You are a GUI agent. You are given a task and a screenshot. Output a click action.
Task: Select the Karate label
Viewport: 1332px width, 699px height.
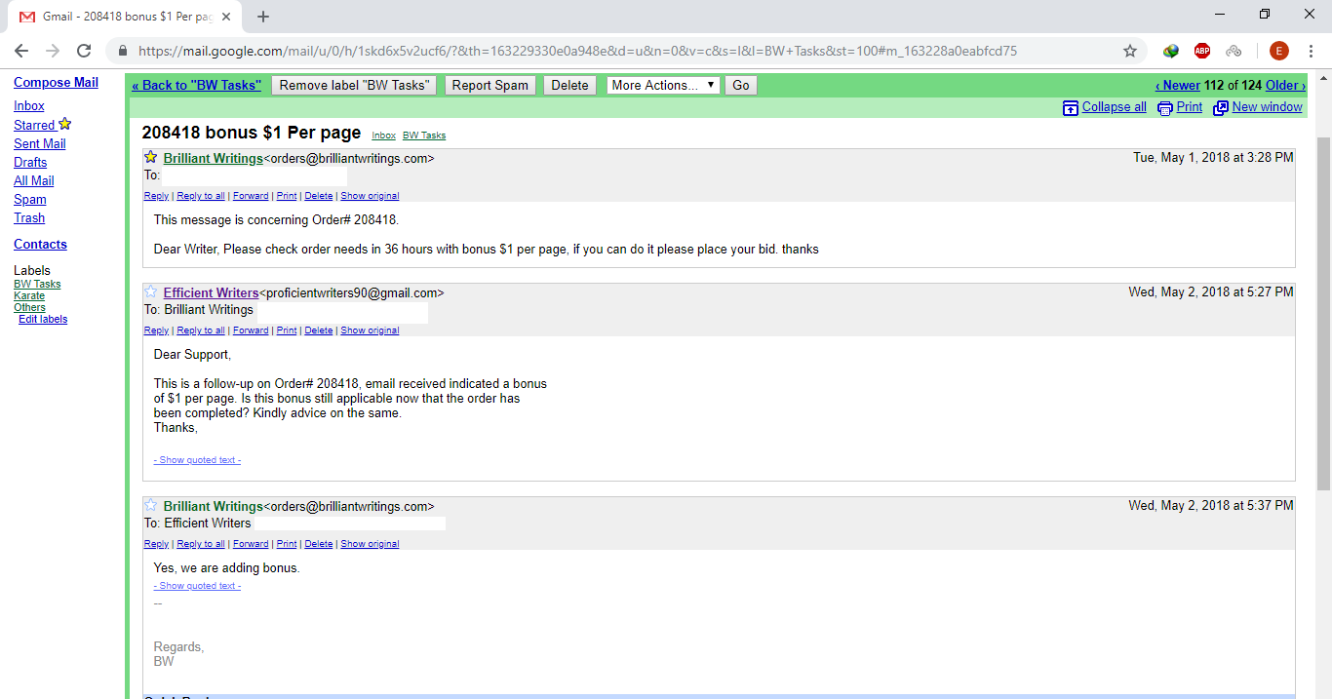(29, 295)
